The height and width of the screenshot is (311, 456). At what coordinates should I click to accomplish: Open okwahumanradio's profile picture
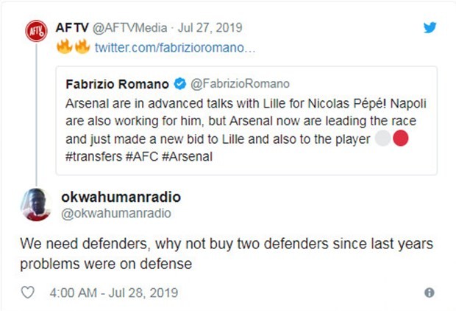click(x=36, y=203)
